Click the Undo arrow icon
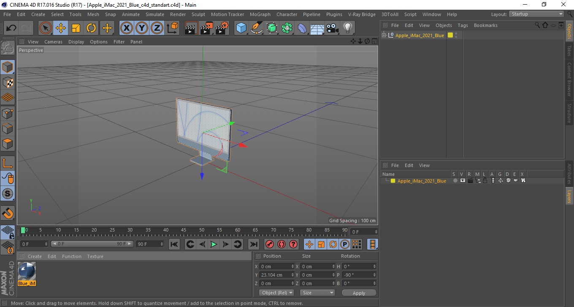This screenshot has width=574, height=307. (11, 28)
